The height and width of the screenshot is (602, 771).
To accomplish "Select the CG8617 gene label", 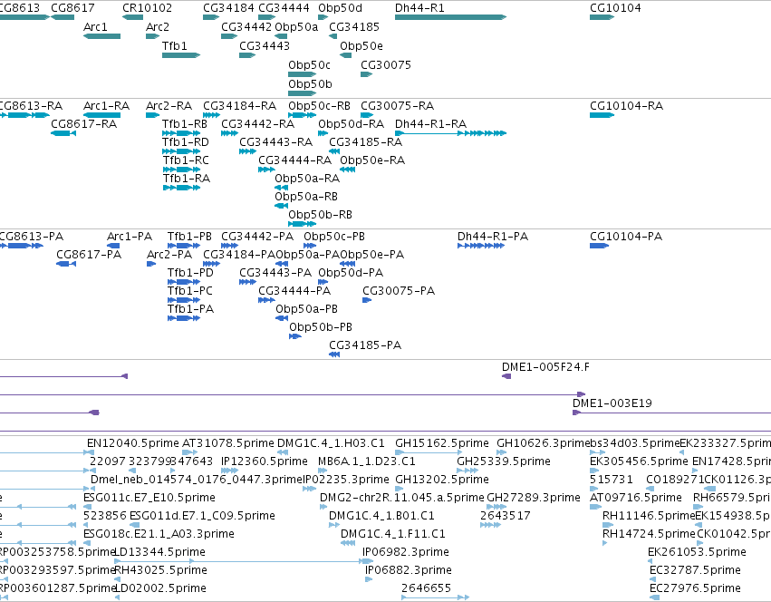I will click(72, 8).
